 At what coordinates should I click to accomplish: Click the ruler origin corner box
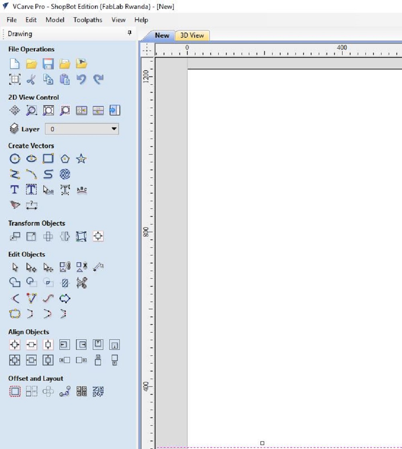point(147,49)
